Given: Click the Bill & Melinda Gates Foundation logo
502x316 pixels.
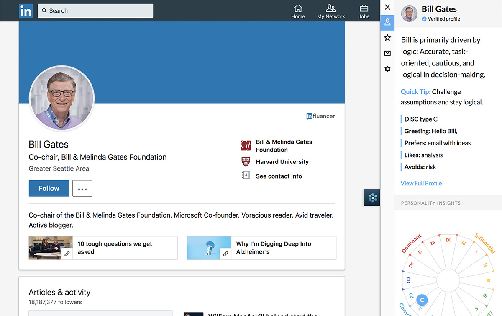Looking at the screenshot, I should (246, 146).
